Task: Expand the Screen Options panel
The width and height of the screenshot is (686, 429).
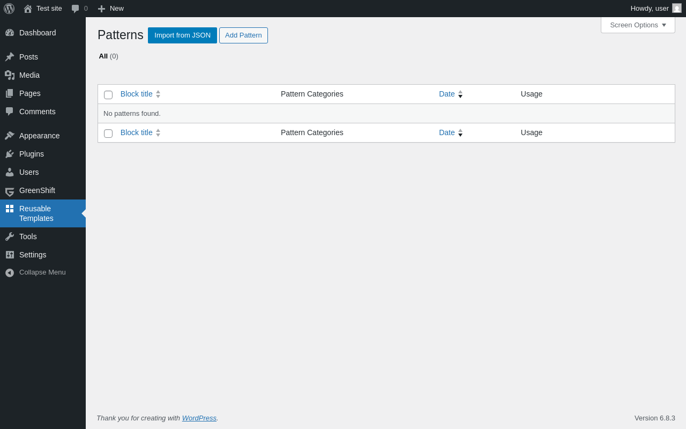Action: click(638, 25)
